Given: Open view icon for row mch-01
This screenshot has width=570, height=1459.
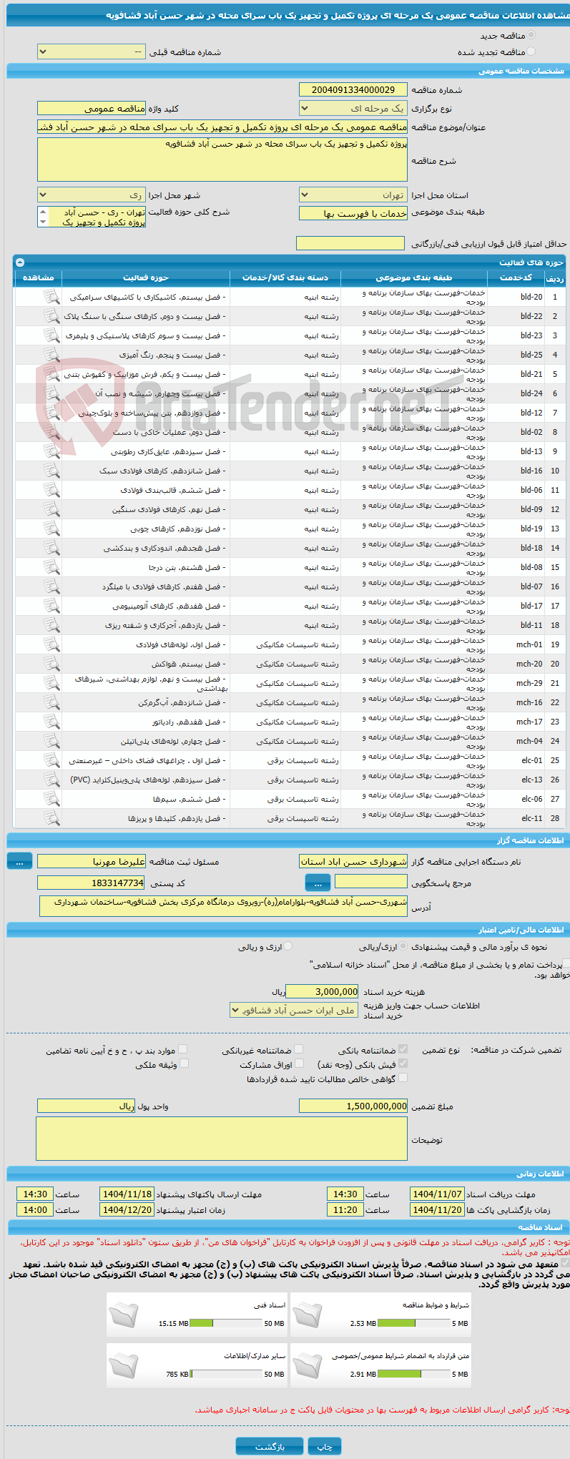Looking at the screenshot, I should point(51,644).
